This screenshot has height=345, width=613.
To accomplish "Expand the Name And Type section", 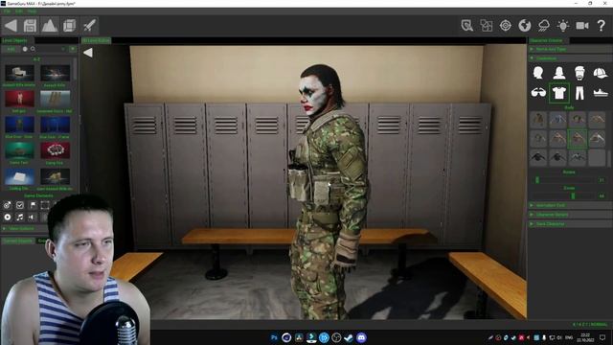I will 571,49.
